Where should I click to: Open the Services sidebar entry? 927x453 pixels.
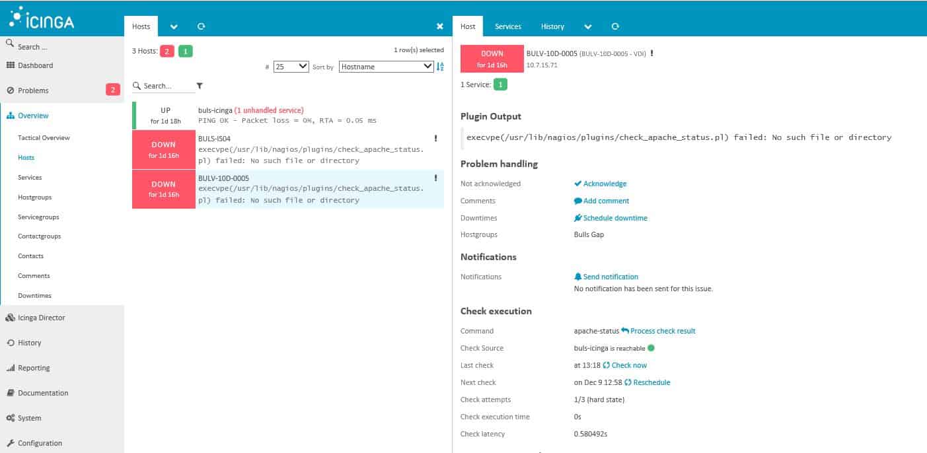coord(30,178)
